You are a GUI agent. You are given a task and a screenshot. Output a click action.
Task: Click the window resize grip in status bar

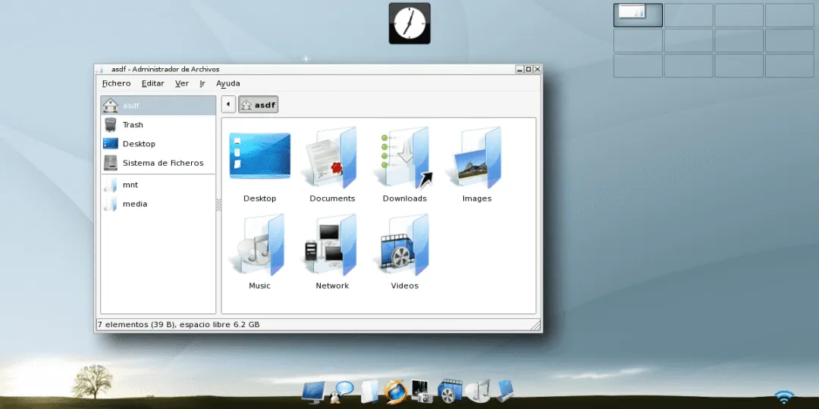click(x=535, y=325)
